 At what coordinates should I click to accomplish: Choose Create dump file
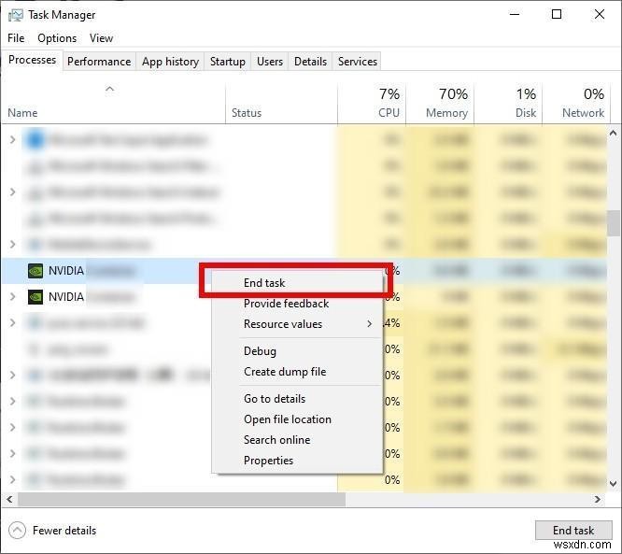(x=297, y=372)
